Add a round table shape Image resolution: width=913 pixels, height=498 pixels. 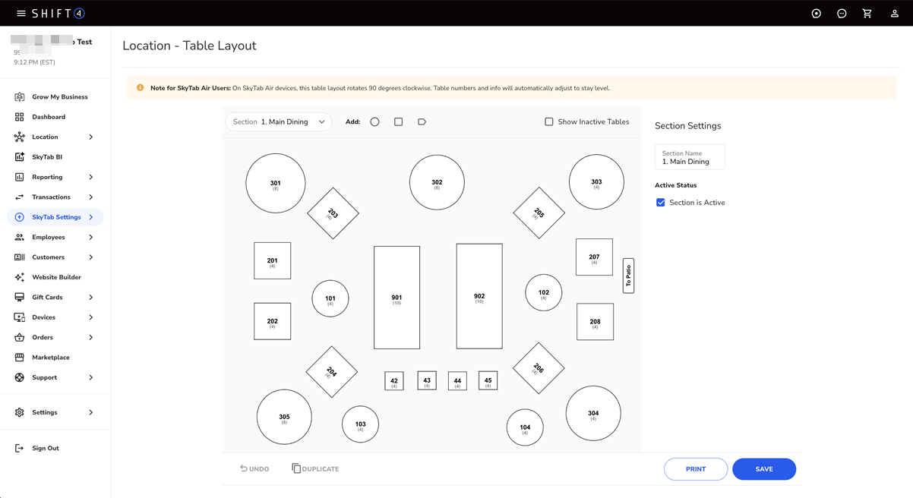pos(374,121)
